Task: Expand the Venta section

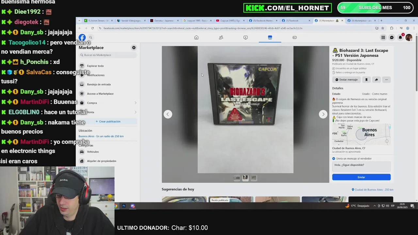Action: (108, 112)
